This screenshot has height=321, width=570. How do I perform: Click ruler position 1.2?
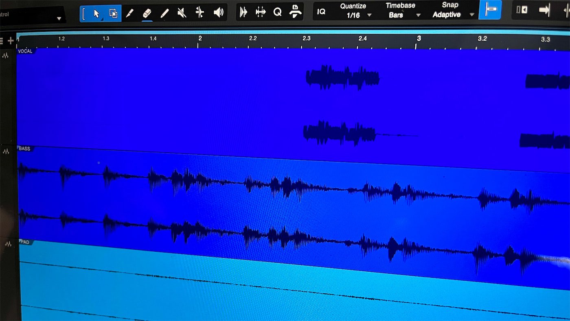point(61,39)
